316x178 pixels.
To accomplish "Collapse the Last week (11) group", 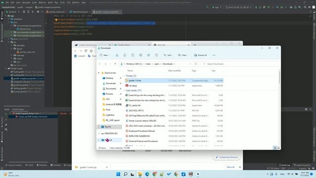I will [124, 90].
